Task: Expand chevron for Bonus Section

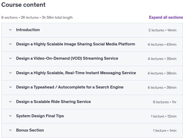Action: 10,130
